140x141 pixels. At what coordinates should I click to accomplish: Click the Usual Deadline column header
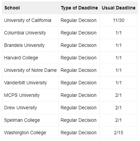(118, 8)
